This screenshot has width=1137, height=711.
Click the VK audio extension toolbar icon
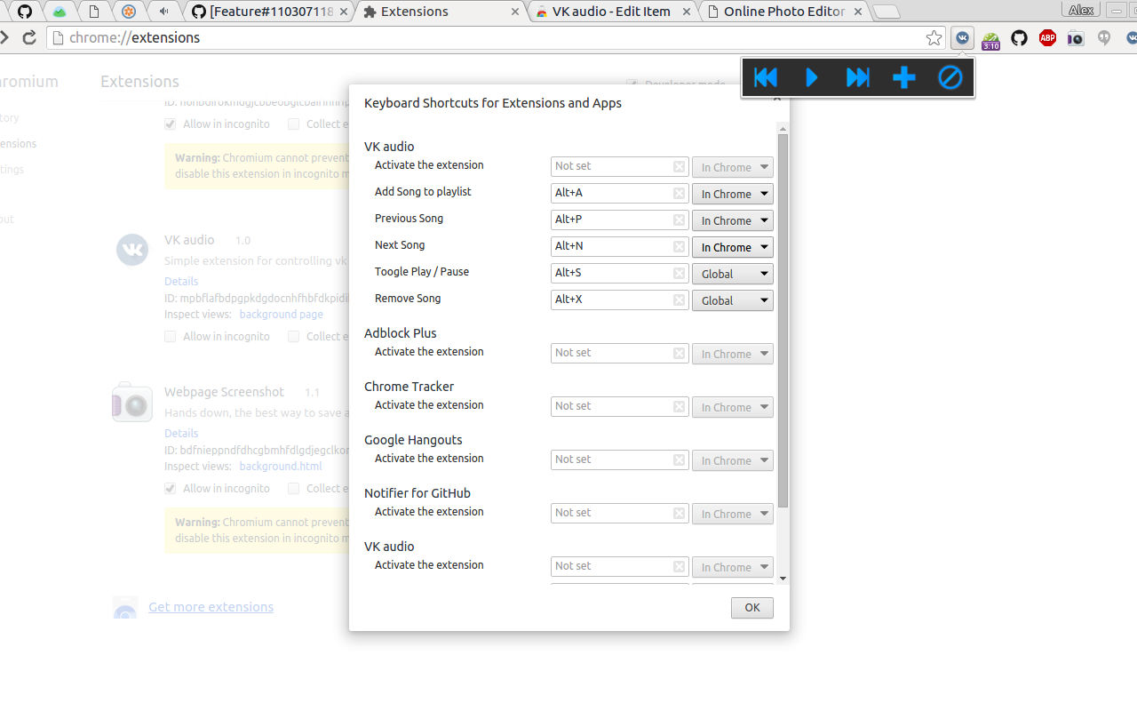(962, 38)
